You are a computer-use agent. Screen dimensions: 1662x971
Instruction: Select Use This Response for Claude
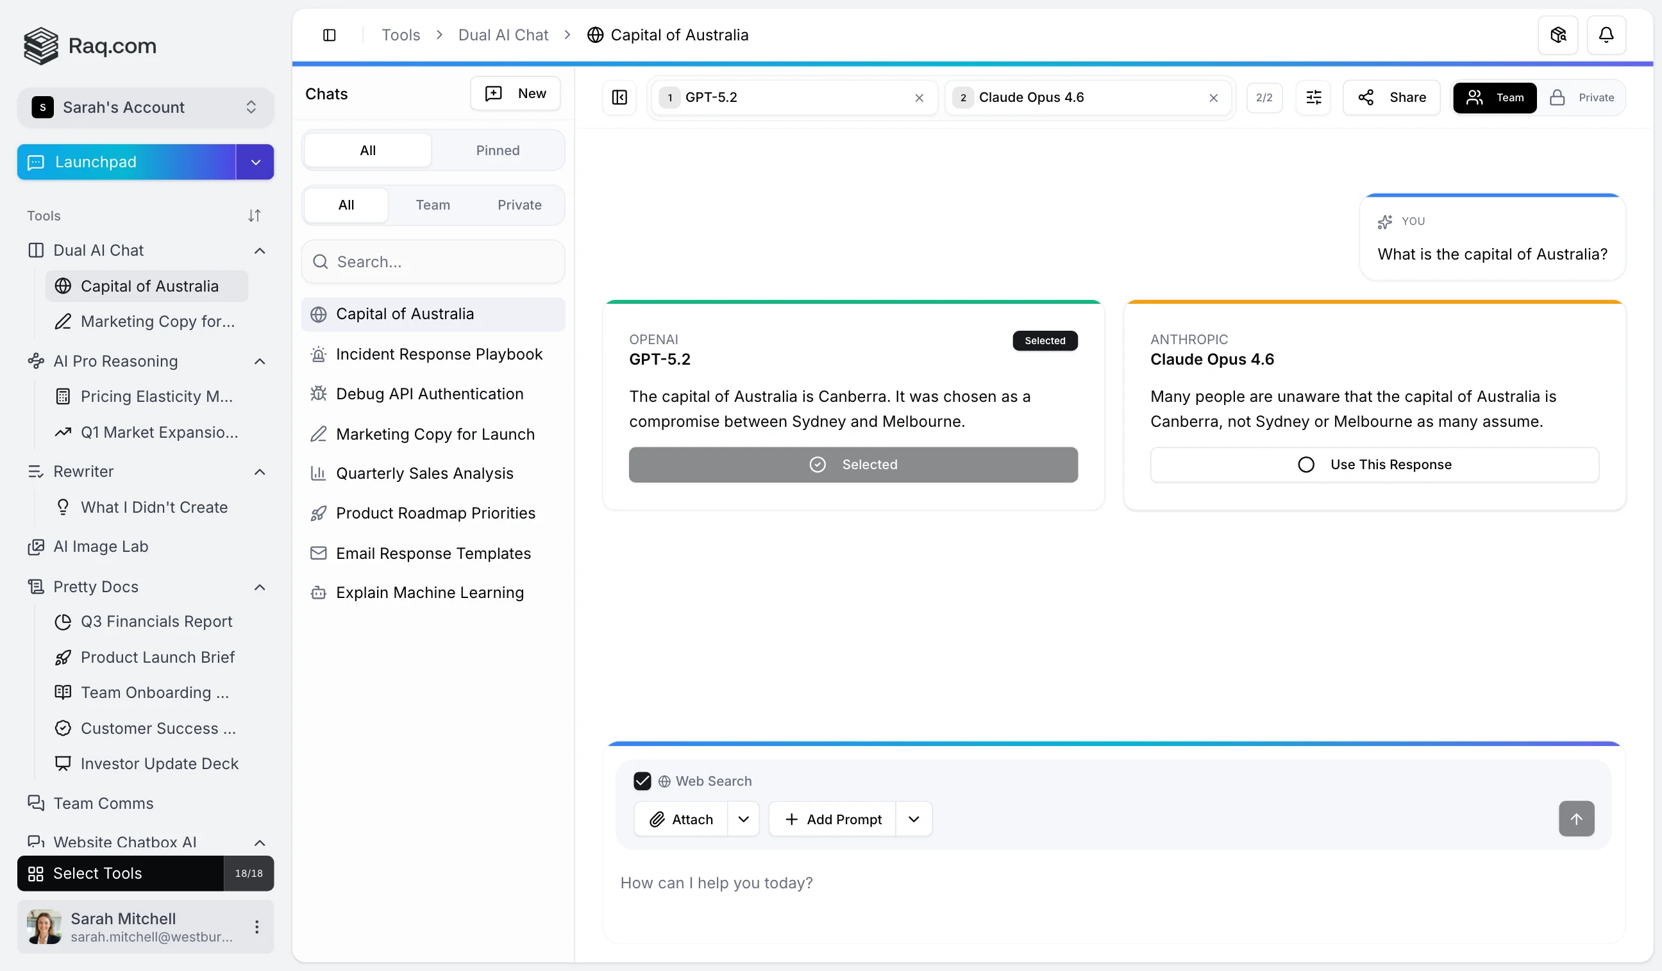[x=1375, y=465]
